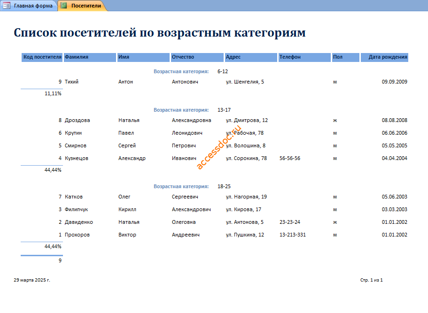Click address ул. Кирова, 17
The height and width of the screenshot is (313, 428).
(243, 209)
